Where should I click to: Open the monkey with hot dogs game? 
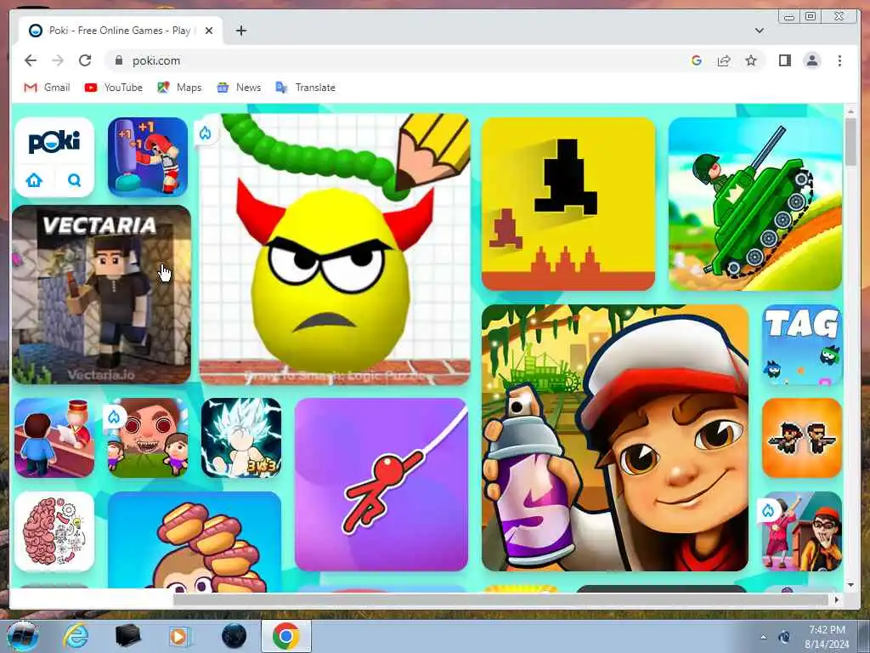(x=195, y=540)
